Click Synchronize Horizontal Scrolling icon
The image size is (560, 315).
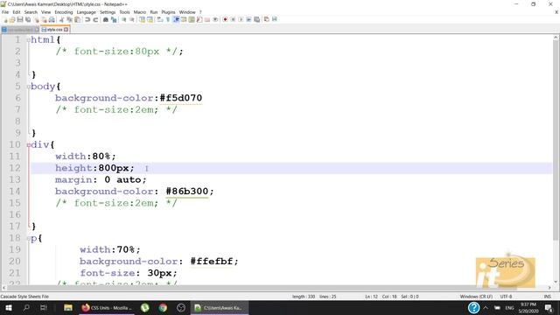tap(150, 19)
